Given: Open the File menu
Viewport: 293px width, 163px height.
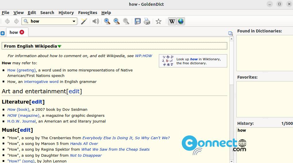Looking at the screenshot, I should [x=5, y=13].
